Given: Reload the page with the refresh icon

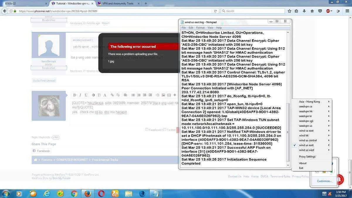Looking at the screenshot, I should coord(215,11).
